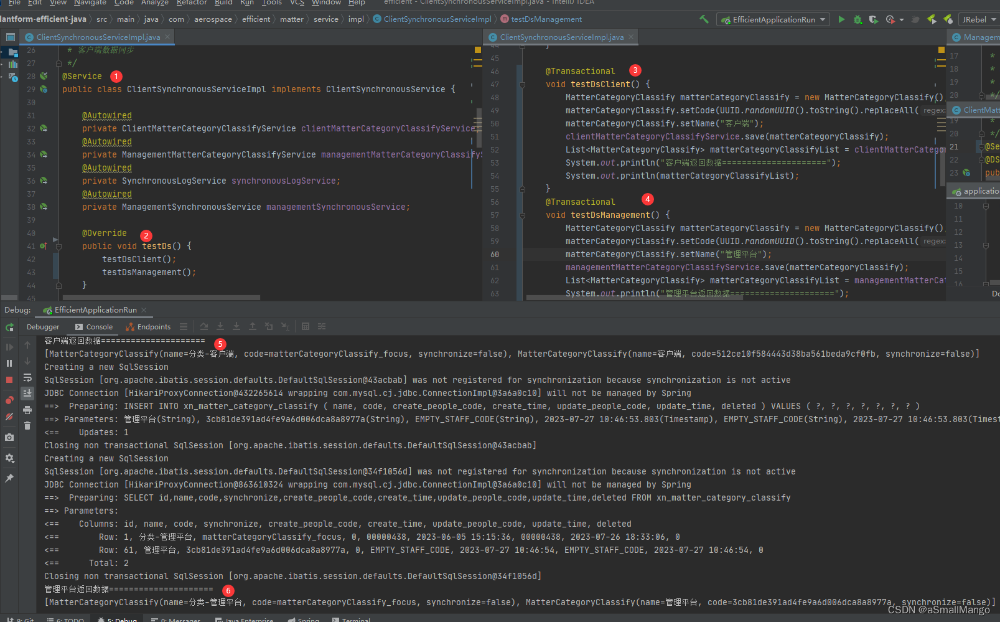Image resolution: width=1000 pixels, height=622 pixels.
Task: Resume program in the Debug panel
Action: click(x=9, y=347)
